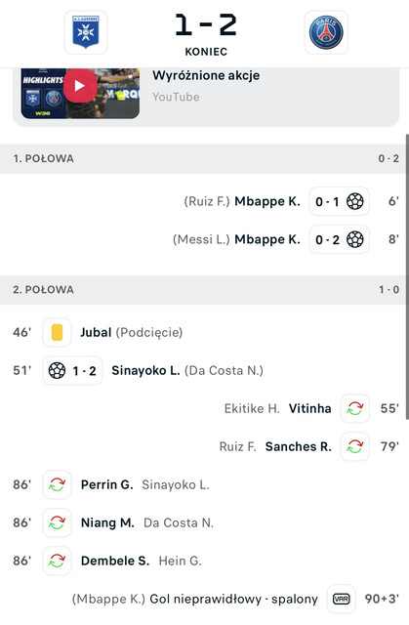The image size is (409, 625).
Task: Click the Niang M. substitution icon
Action: click(57, 522)
